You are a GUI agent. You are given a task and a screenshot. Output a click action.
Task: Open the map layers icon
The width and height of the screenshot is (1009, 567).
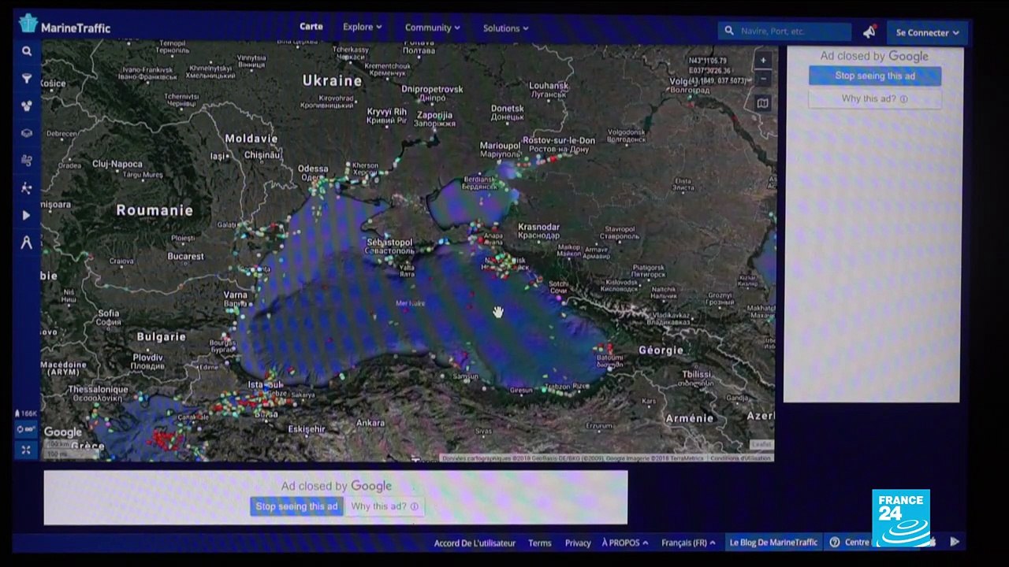[27, 133]
